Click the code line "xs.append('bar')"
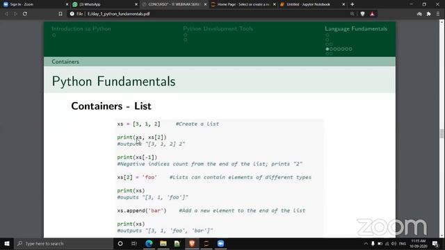 [x=142, y=210]
